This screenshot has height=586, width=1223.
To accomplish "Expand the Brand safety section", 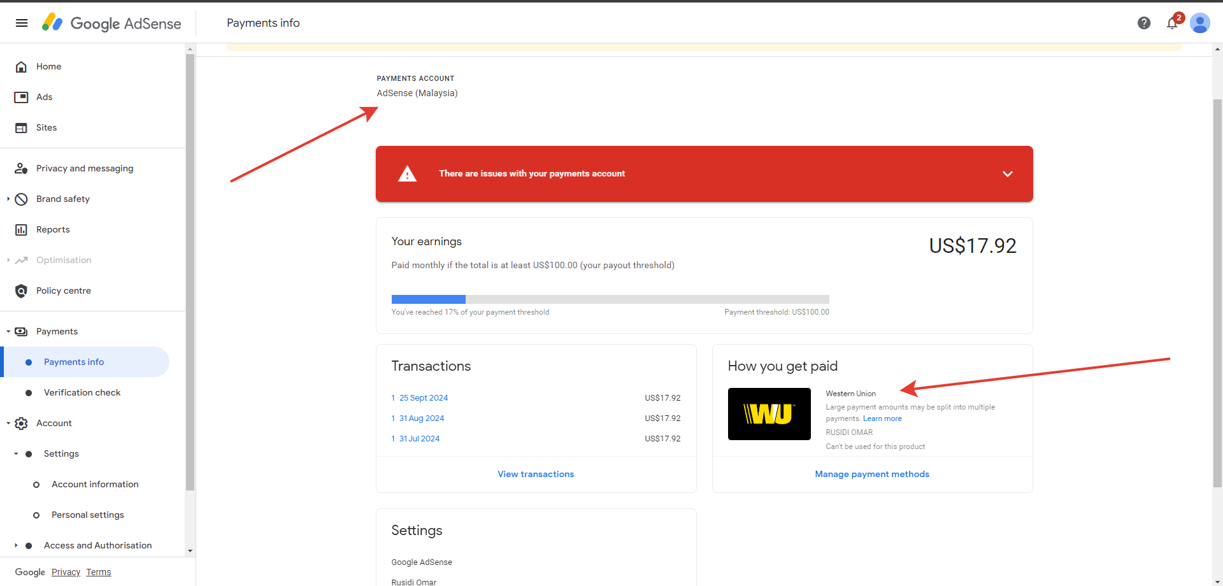I will tap(8, 199).
